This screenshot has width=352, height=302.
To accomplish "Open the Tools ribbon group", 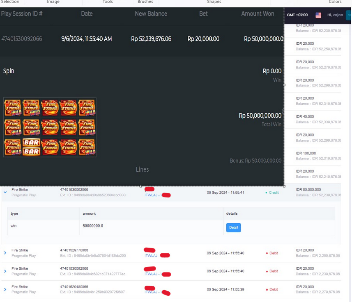I will 108,2.
